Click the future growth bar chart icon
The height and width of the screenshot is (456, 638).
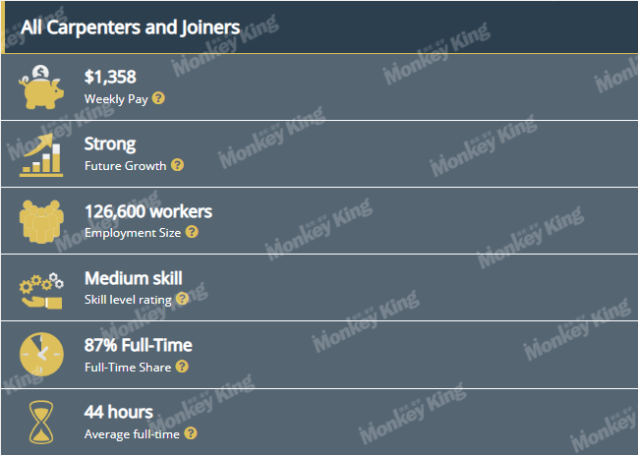tap(41, 155)
